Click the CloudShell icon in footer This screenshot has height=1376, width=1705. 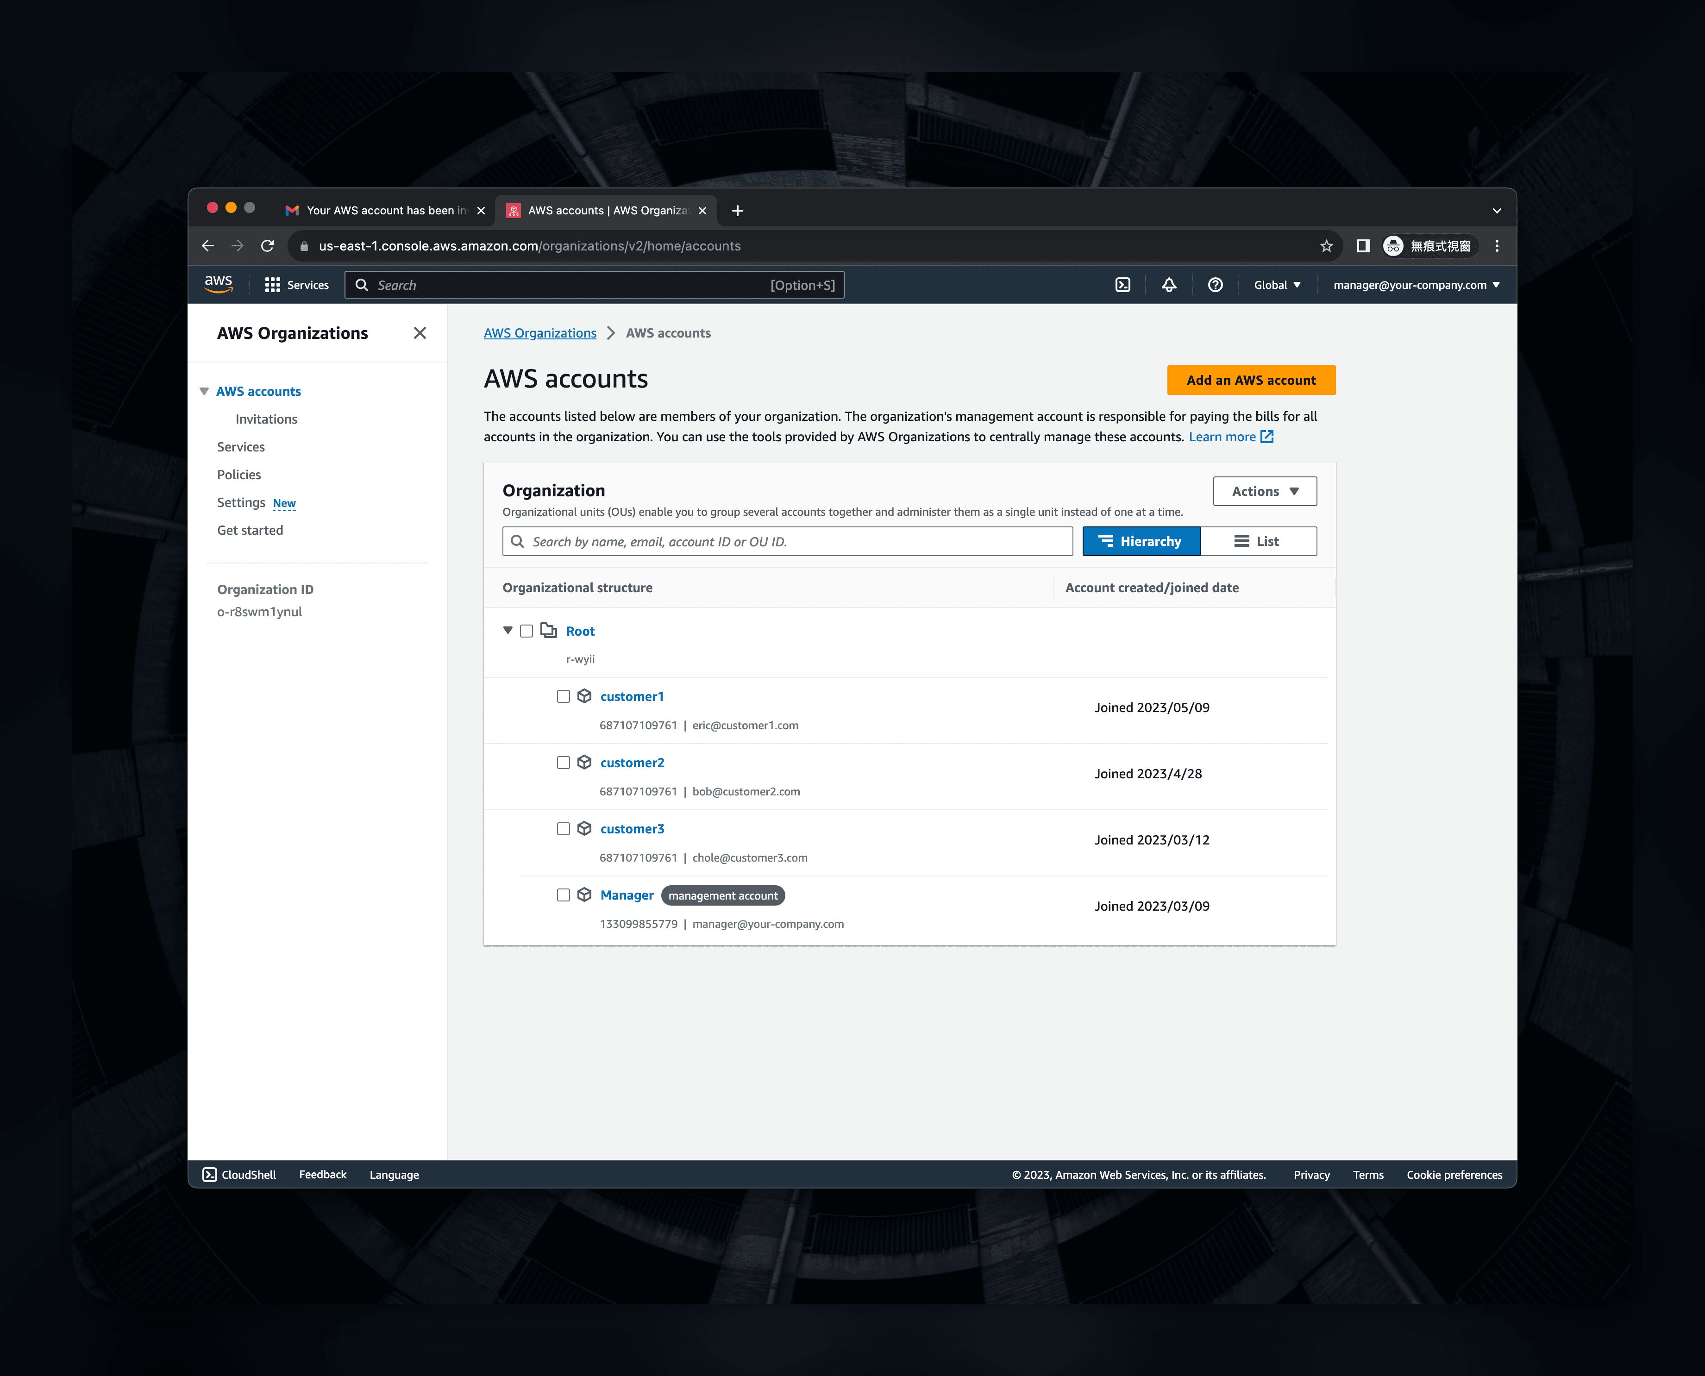(x=209, y=1175)
